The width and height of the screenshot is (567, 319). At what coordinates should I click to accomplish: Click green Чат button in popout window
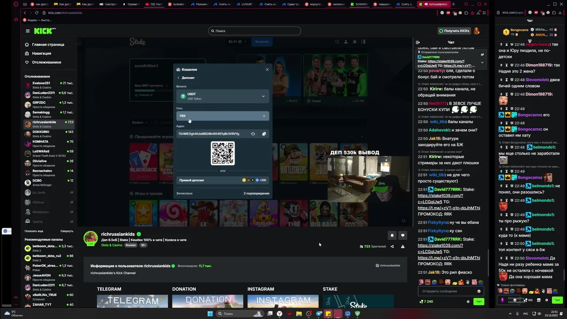coord(557,300)
